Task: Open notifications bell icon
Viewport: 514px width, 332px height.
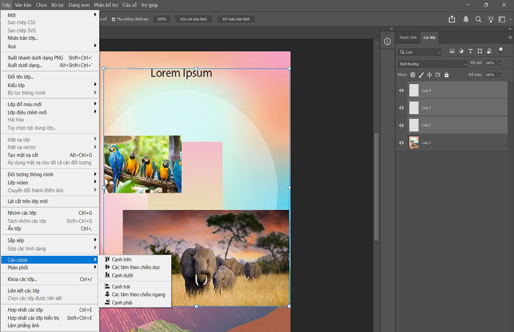Action: tap(466, 19)
